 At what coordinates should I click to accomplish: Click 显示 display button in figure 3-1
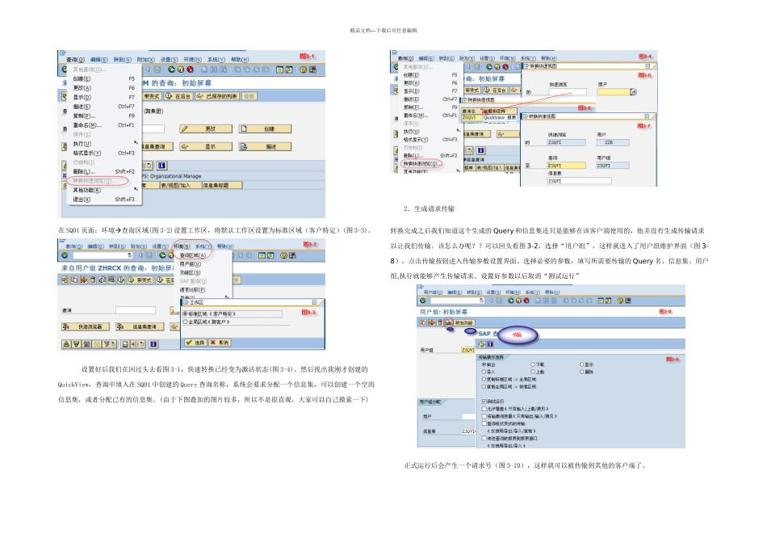point(205,147)
